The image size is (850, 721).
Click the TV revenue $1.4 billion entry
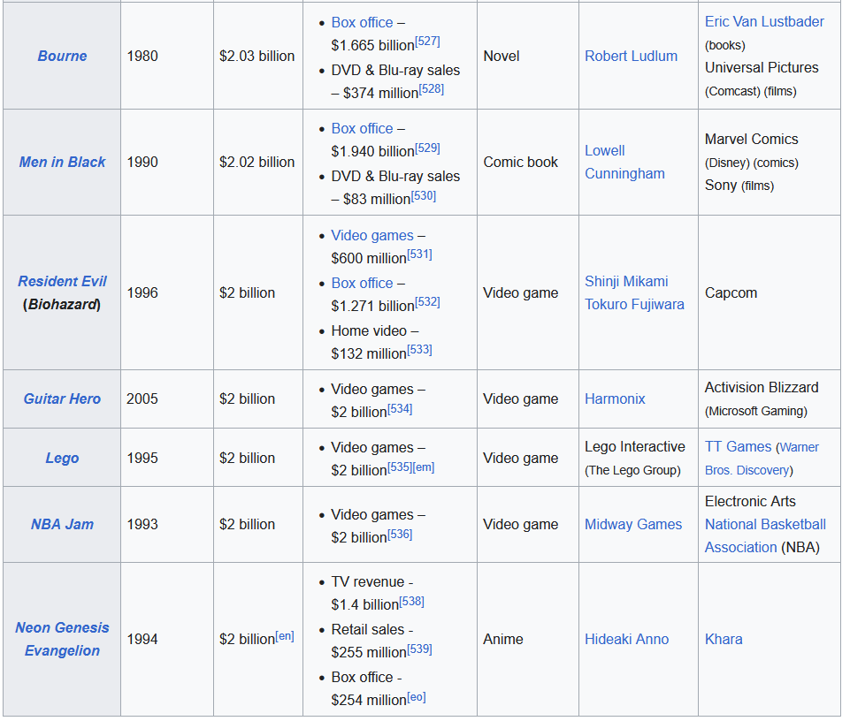378,593
